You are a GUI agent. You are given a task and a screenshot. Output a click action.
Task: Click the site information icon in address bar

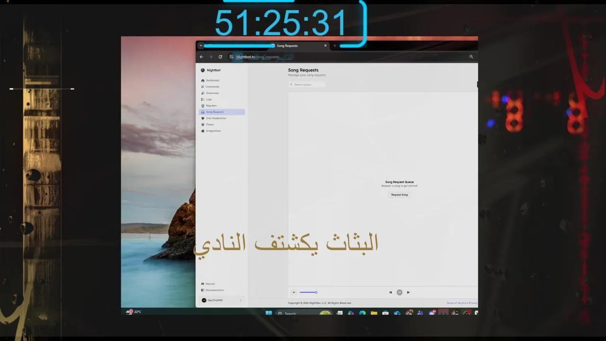coord(232,57)
